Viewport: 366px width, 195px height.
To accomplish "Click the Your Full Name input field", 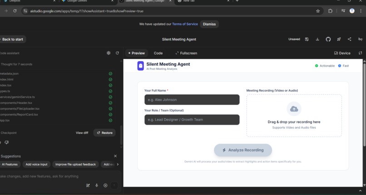I will pyautogui.click(x=192, y=100).
